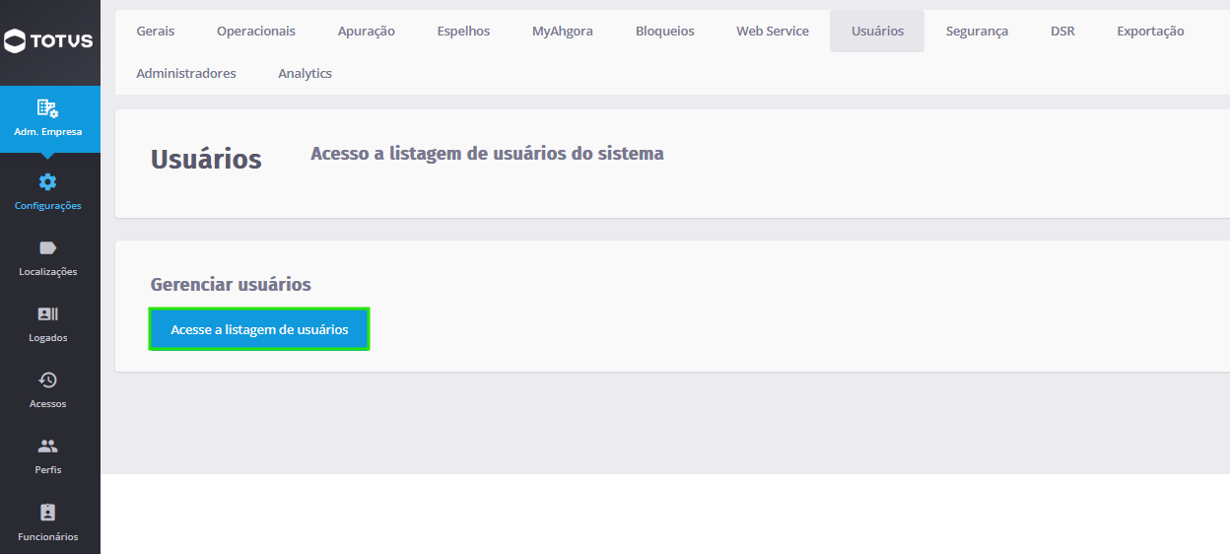
Task: Click the Usuários page heading
Action: [x=206, y=159]
